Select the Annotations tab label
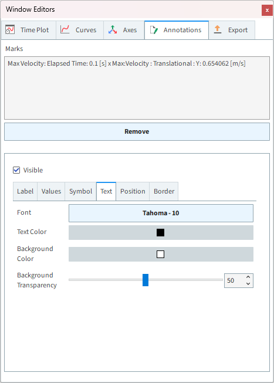This screenshot has width=274, height=383. [x=182, y=30]
